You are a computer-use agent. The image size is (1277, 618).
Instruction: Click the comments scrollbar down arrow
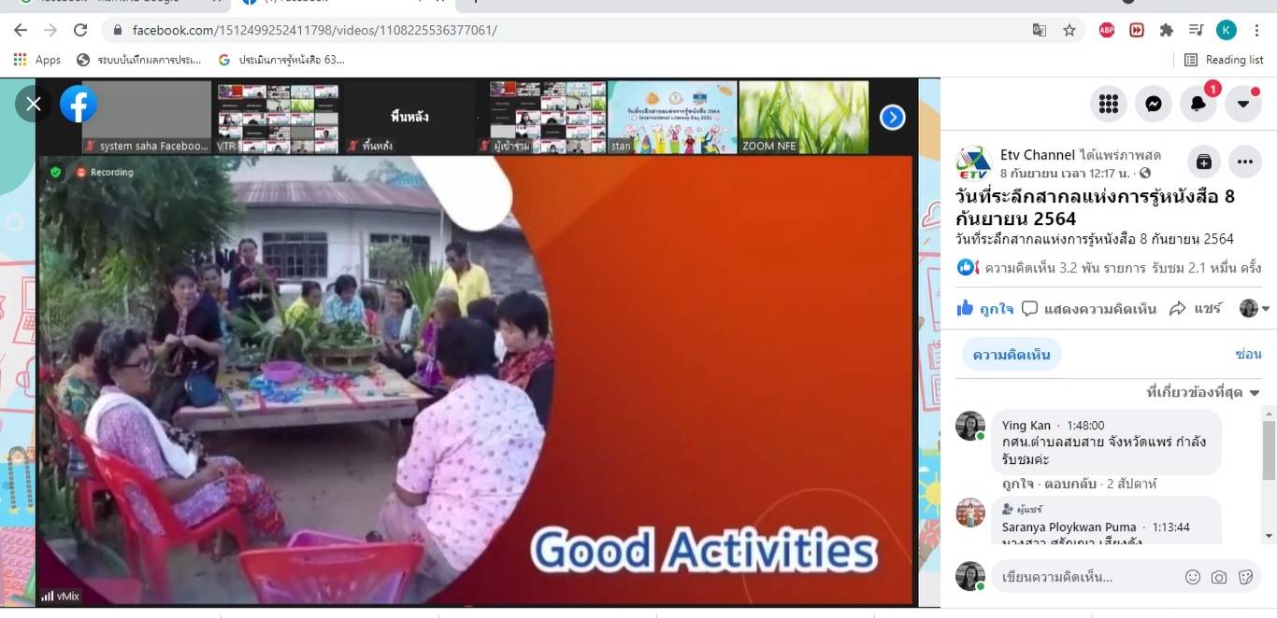pyautogui.click(x=1270, y=536)
